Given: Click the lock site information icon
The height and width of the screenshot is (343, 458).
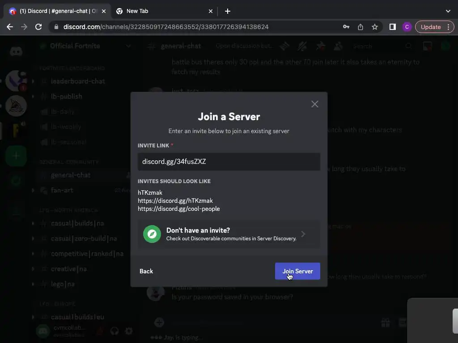Looking at the screenshot, I should tap(56, 27).
